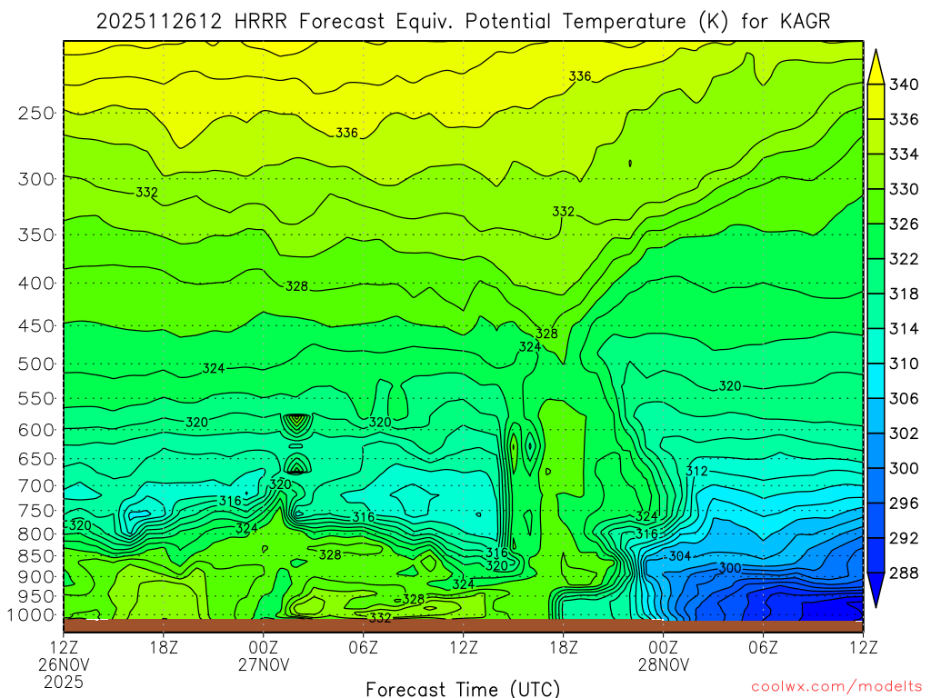Click the 296 value on color legend
The width and height of the screenshot is (931, 698).
point(904,504)
